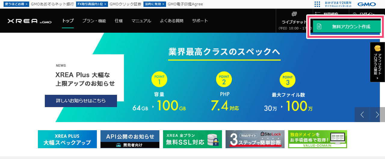The image size is (385, 159).
Task: Click the document icon on green button
Action: point(319,26)
